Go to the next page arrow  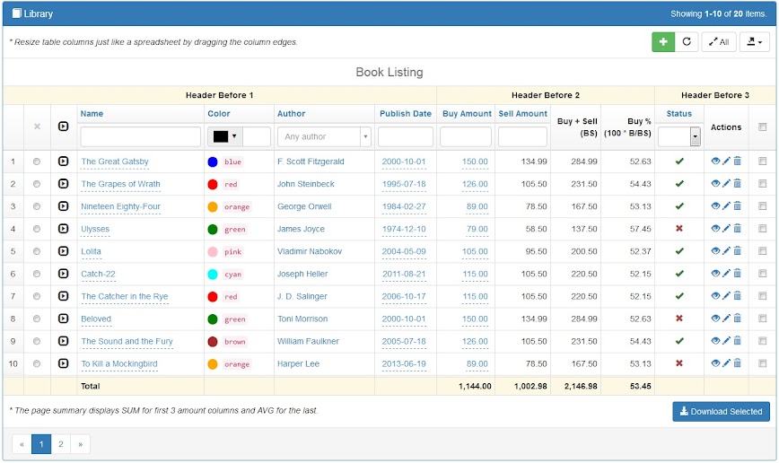tap(79, 444)
